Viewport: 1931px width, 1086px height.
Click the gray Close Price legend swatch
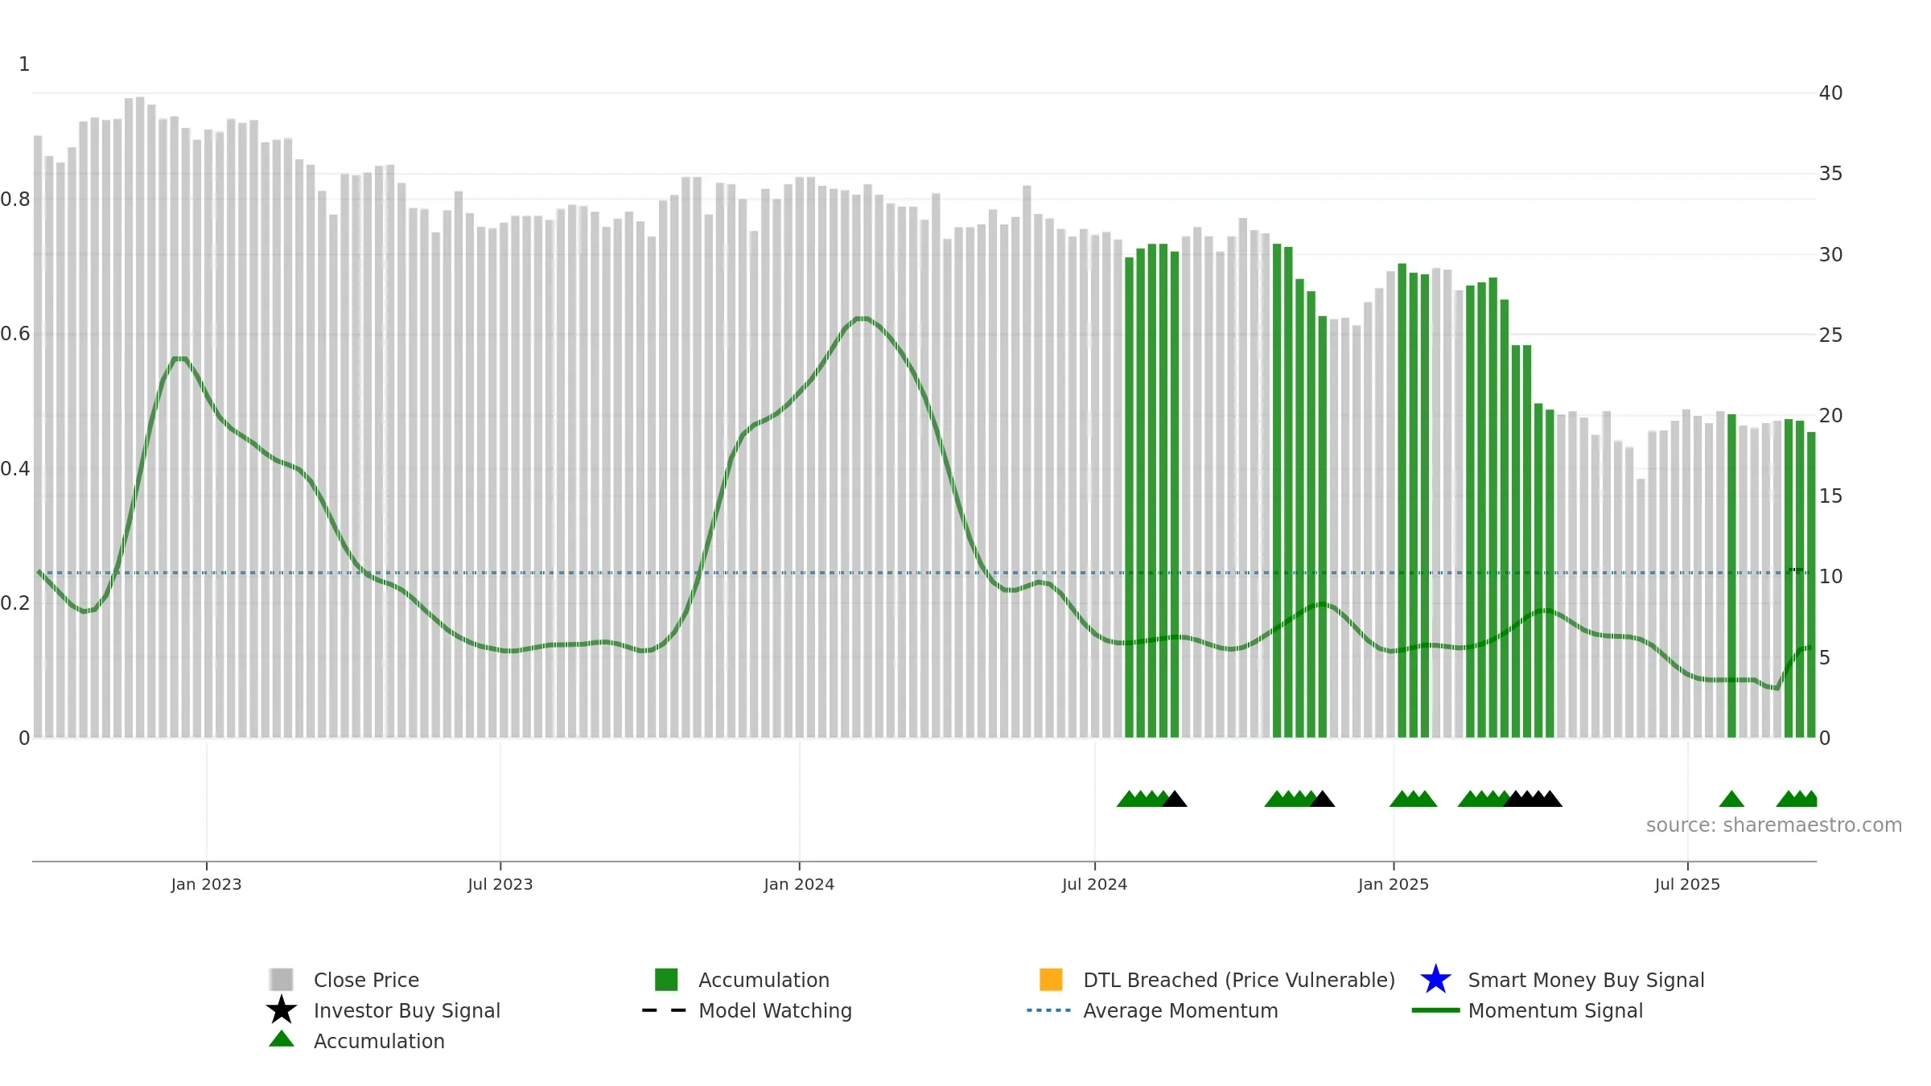(x=281, y=980)
